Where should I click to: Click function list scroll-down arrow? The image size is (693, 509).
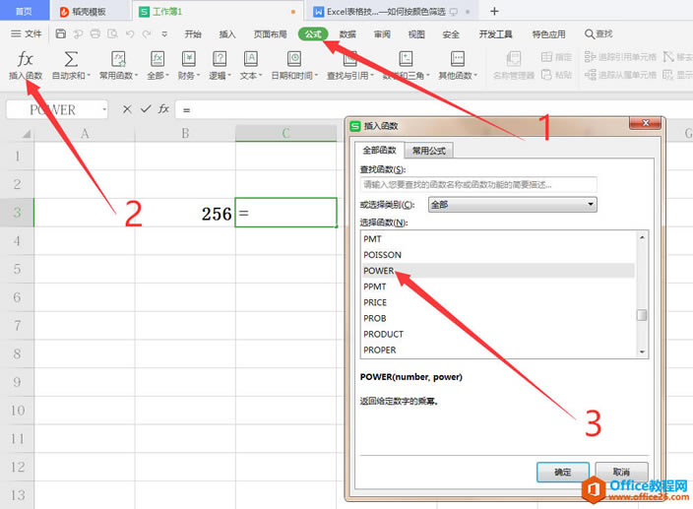(x=642, y=351)
